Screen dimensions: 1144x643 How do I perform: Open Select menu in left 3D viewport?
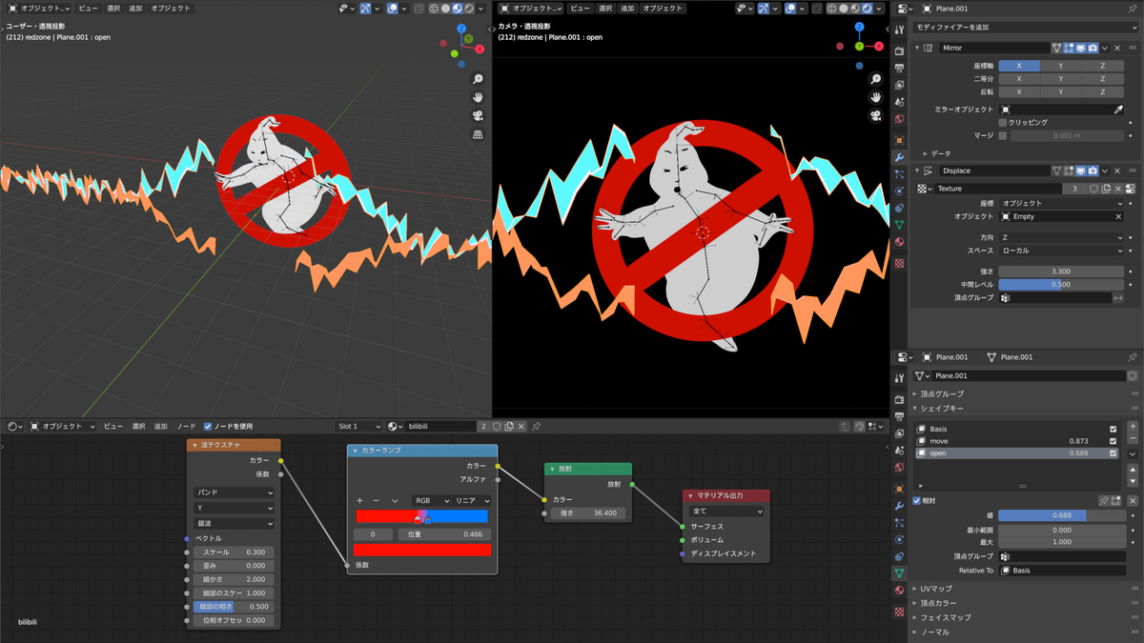click(x=113, y=8)
